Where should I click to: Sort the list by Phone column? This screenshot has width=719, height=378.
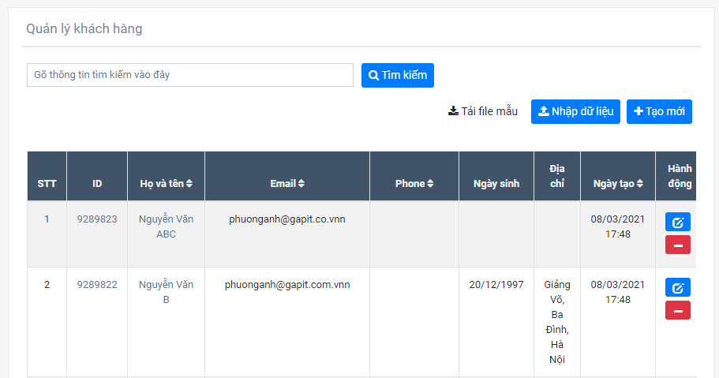414,184
